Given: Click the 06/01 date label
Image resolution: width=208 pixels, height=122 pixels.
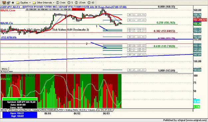Looking at the screenshot, I should (48, 113).
